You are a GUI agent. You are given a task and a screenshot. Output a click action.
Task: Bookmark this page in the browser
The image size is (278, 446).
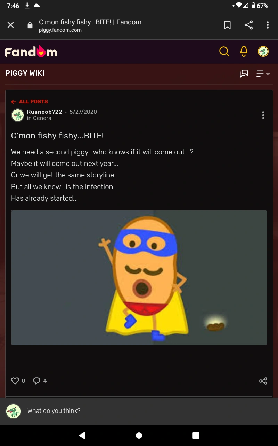(x=228, y=25)
